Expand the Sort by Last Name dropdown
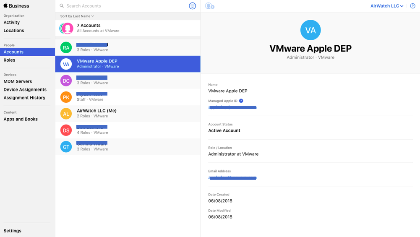This screenshot has height=237, width=420. pyautogui.click(x=77, y=16)
